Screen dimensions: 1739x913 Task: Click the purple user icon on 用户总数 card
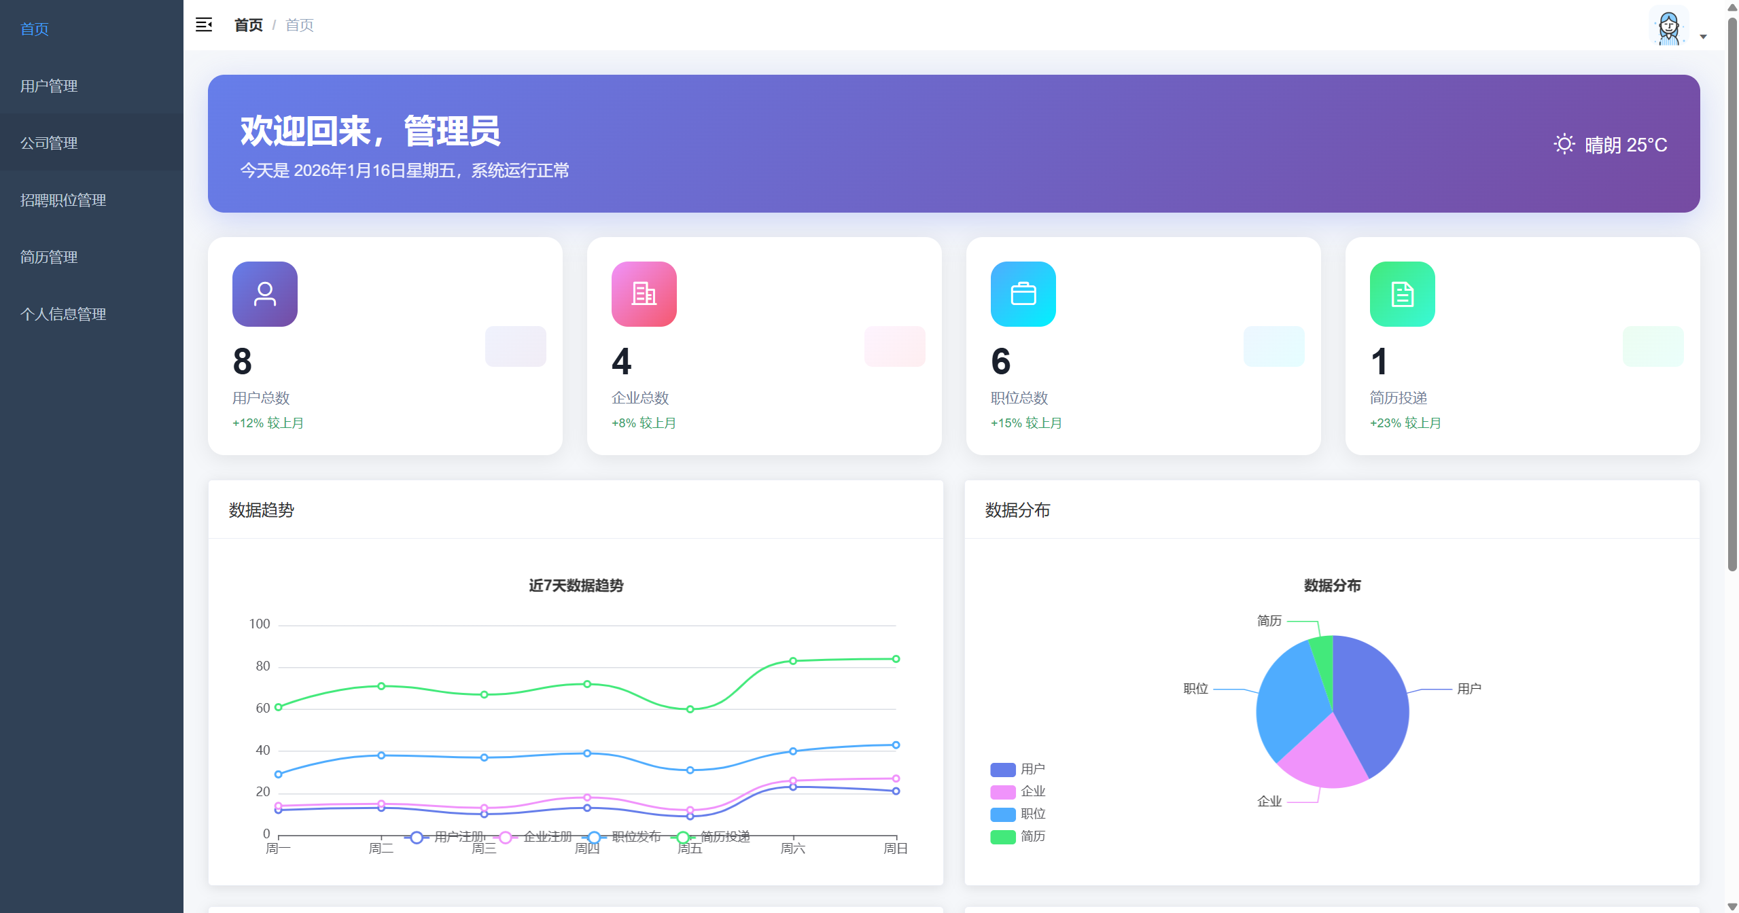click(264, 293)
